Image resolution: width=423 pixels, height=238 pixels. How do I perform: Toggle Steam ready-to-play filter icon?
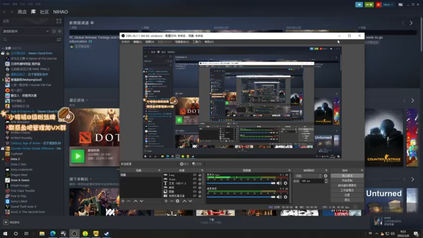[x=60, y=31]
